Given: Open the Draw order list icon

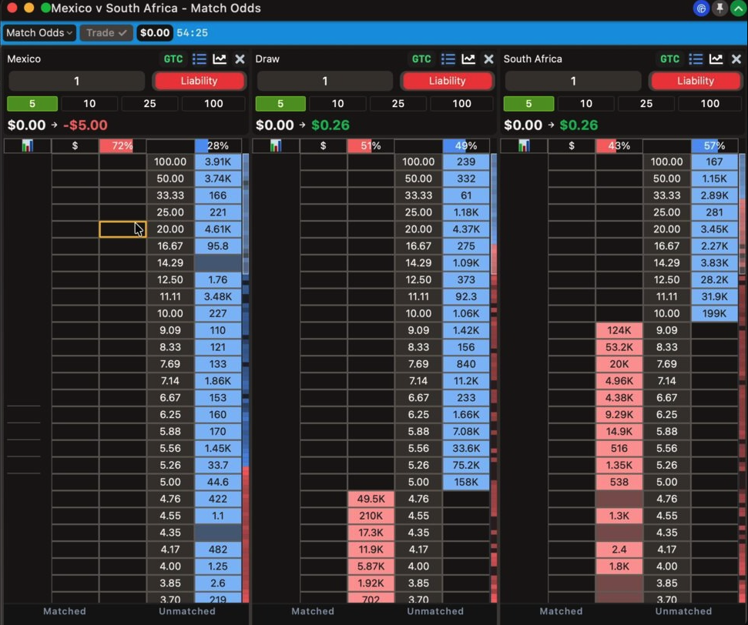Looking at the screenshot, I should coord(448,58).
